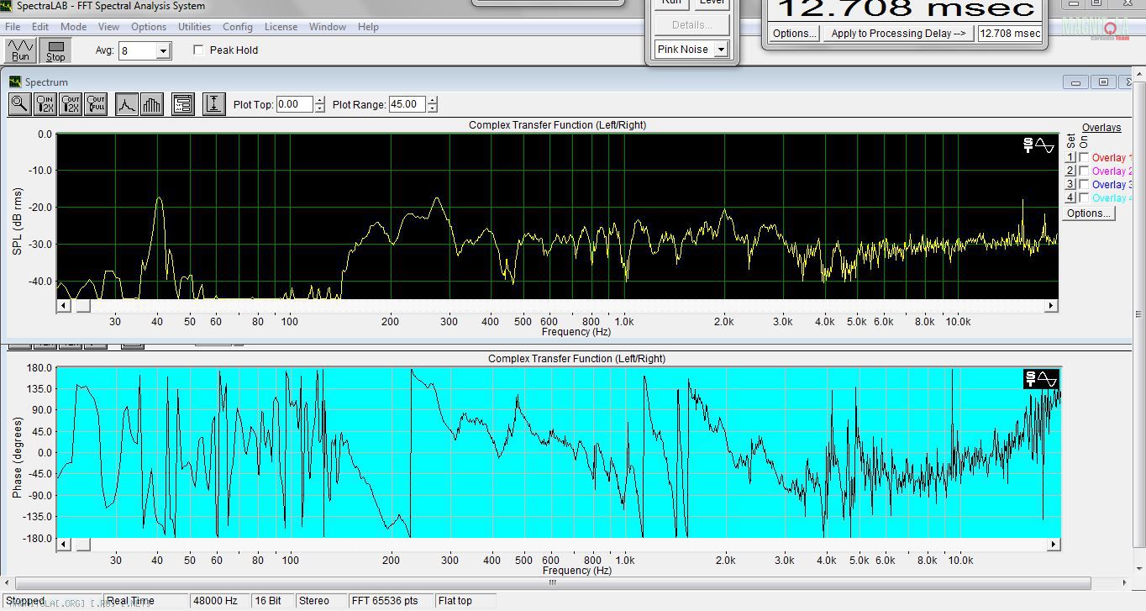Click Options... button in delay panel
This screenshot has width=1146, height=611.
794,34
